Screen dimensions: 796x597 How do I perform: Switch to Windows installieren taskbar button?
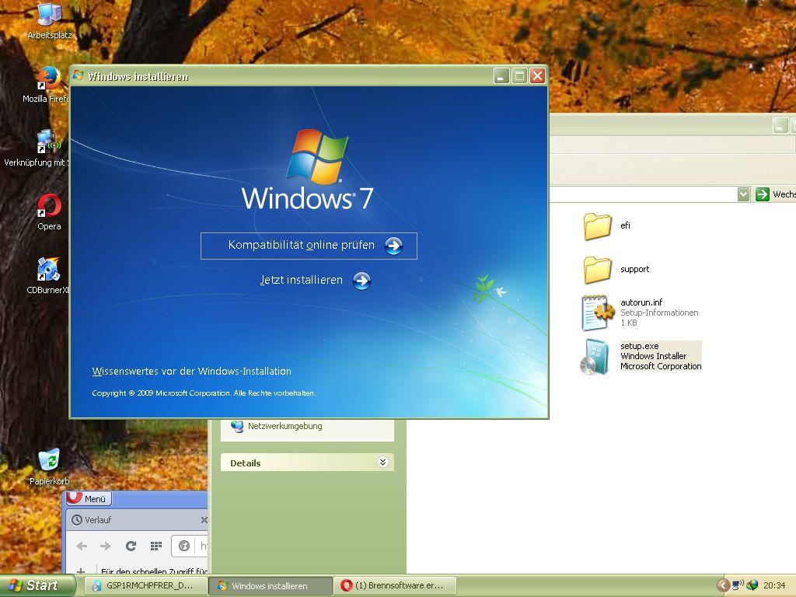271,586
